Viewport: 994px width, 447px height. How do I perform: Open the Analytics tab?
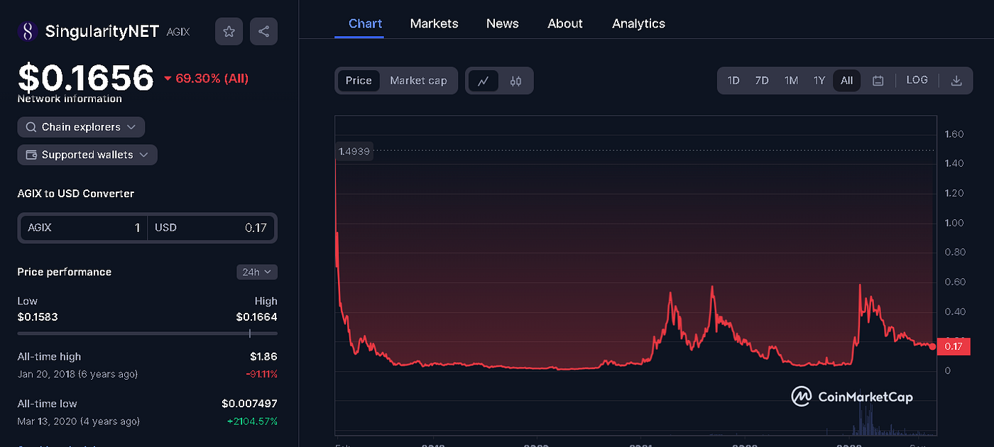pos(638,23)
